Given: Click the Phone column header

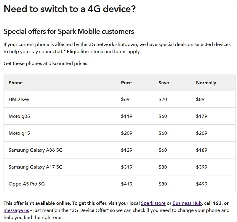Looking at the screenshot, I should pos(16,83).
